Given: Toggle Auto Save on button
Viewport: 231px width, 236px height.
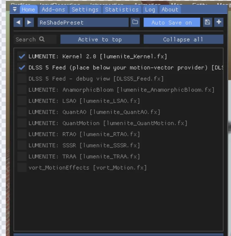Looking at the screenshot, I should [172, 22].
